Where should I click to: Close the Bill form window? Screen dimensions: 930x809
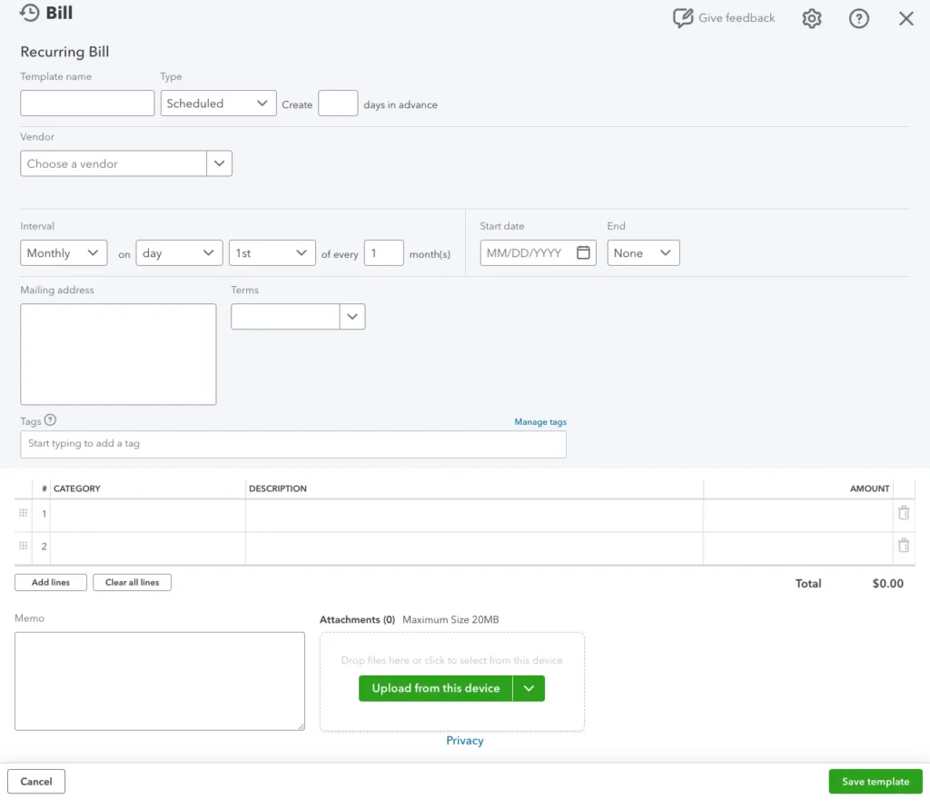click(x=905, y=19)
